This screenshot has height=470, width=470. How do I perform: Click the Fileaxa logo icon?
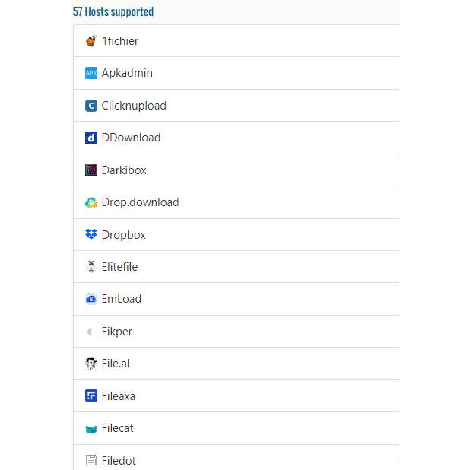click(91, 395)
